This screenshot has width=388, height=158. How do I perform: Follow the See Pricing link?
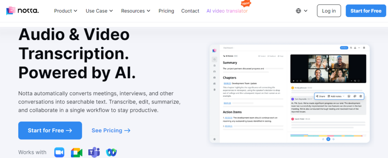tap(111, 130)
